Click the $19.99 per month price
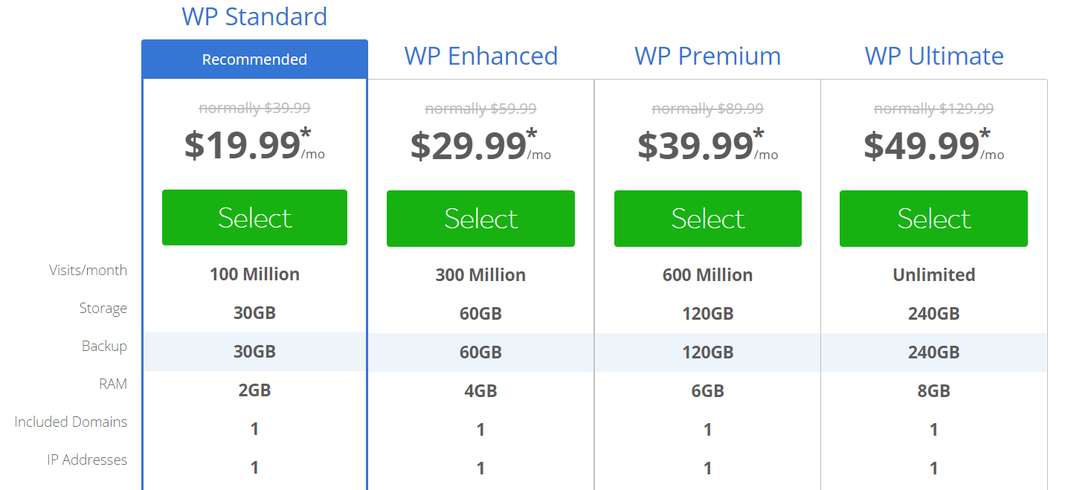 point(254,145)
